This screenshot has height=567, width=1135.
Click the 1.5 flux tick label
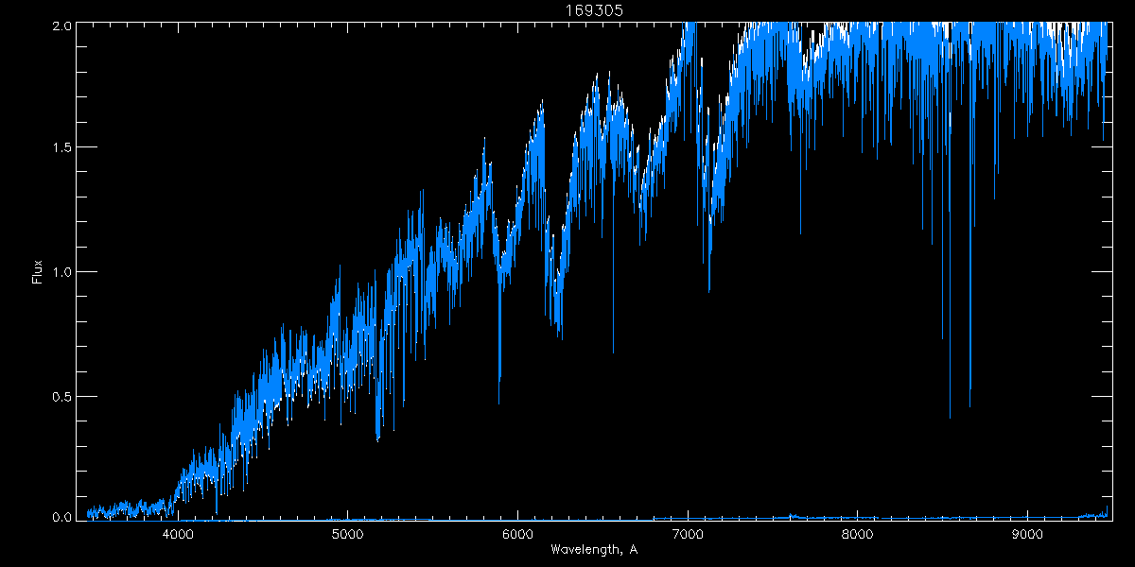[60, 147]
